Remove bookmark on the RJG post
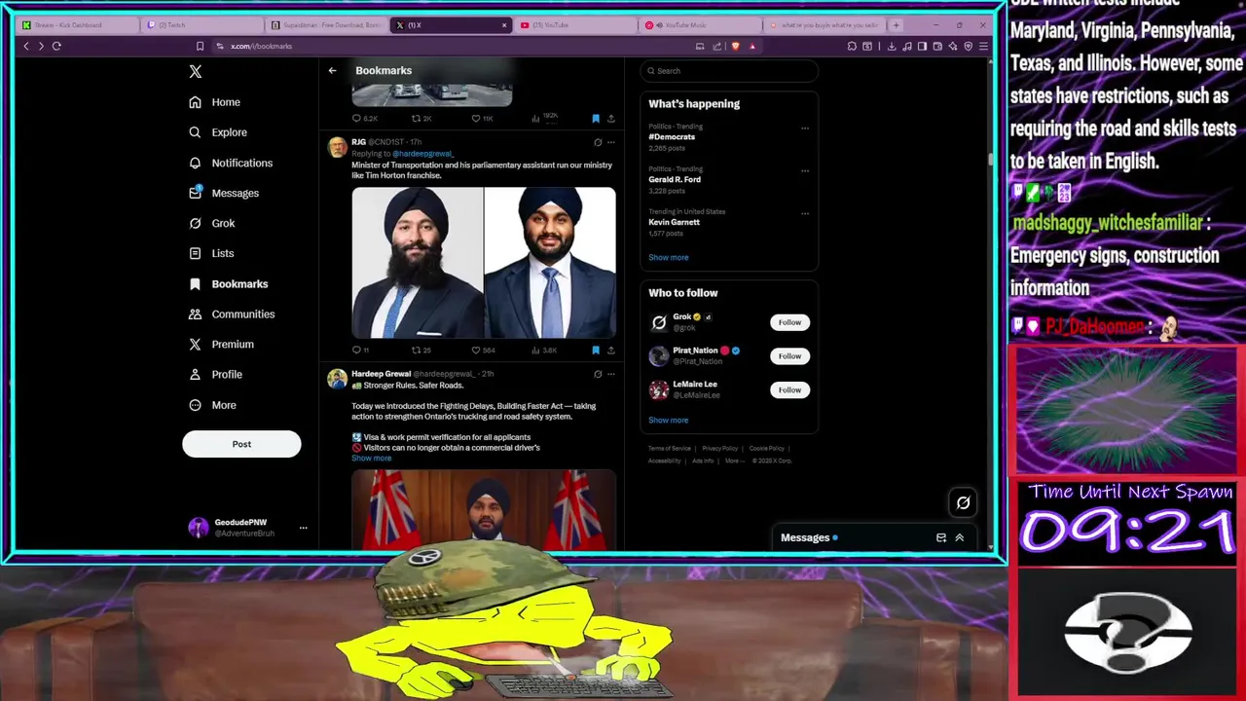 point(596,350)
